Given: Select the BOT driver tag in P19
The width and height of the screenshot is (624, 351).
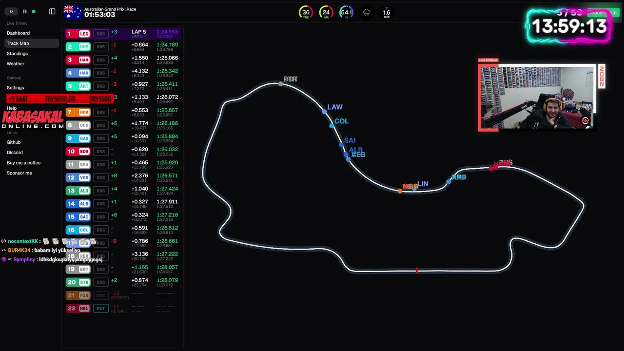Looking at the screenshot, I should [78, 269].
